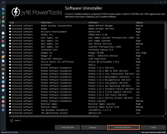Go to the Home icon in the sidebar
The height and width of the screenshot is (134, 167).
pos(3,9)
